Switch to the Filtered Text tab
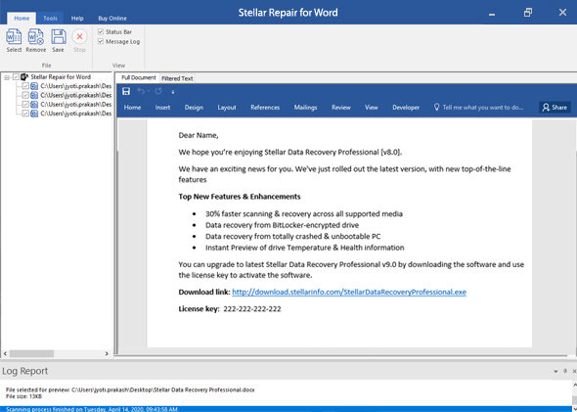 [x=177, y=78]
